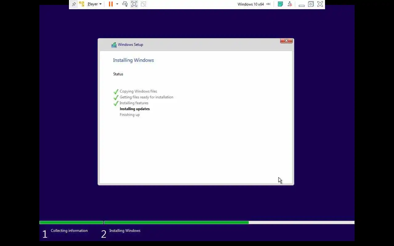Close the VMware Player window
The height and width of the screenshot is (246, 394).
coord(320,4)
